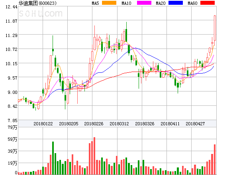
Task: Click the tallest green volume bar
Action: pyautogui.click(x=53, y=158)
